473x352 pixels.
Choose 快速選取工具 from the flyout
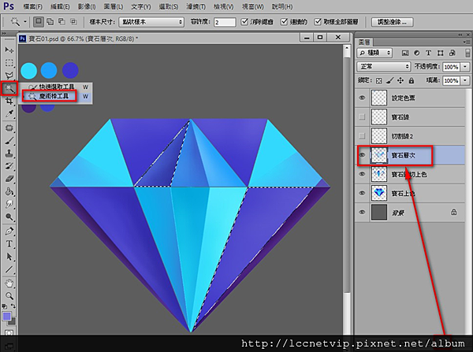click(55, 87)
